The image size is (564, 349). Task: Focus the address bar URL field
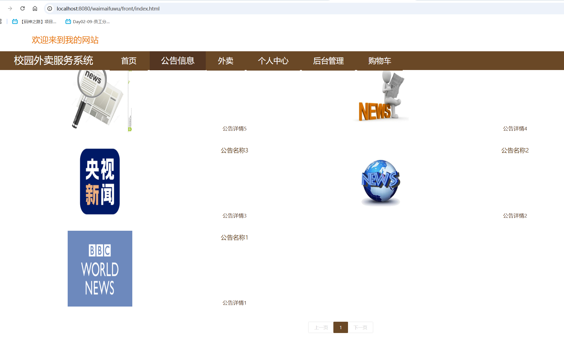304,9
